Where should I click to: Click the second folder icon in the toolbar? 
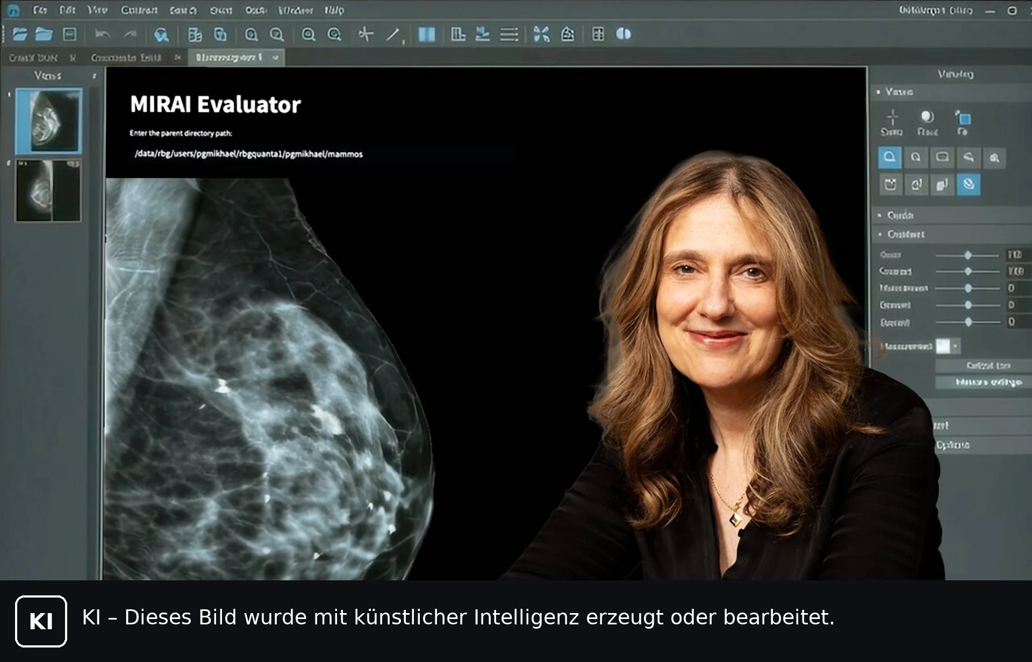click(x=44, y=34)
